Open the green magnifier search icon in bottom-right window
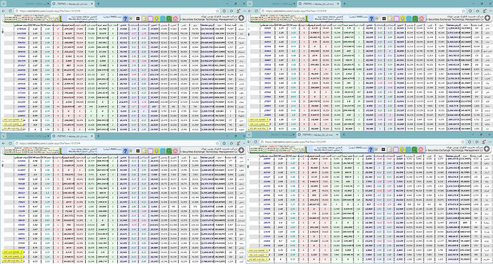493x264 pixels. 414,150
